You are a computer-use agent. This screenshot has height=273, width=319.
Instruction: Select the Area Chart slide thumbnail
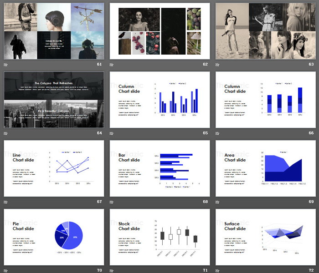click(265, 168)
